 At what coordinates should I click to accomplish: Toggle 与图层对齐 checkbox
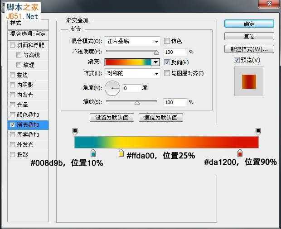167,73
